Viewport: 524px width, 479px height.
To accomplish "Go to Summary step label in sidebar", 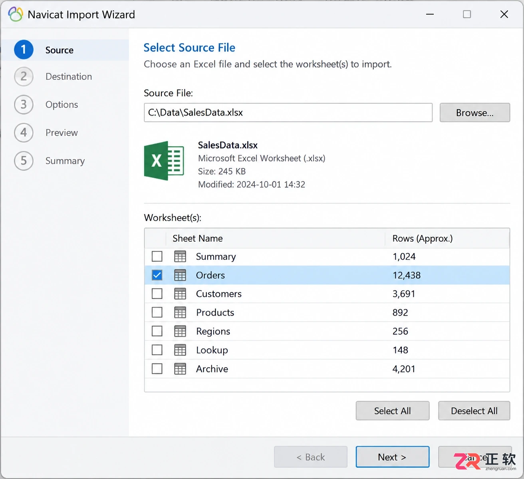I will (65, 161).
